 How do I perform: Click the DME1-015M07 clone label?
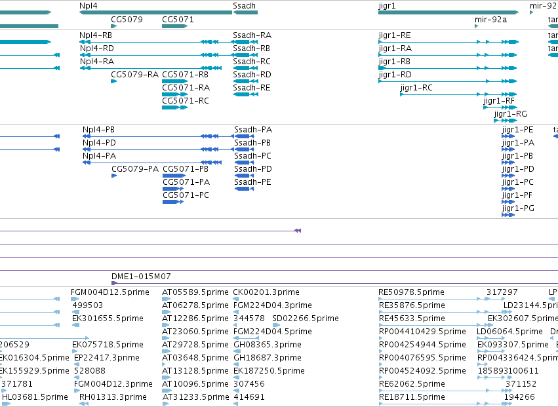coord(141,277)
